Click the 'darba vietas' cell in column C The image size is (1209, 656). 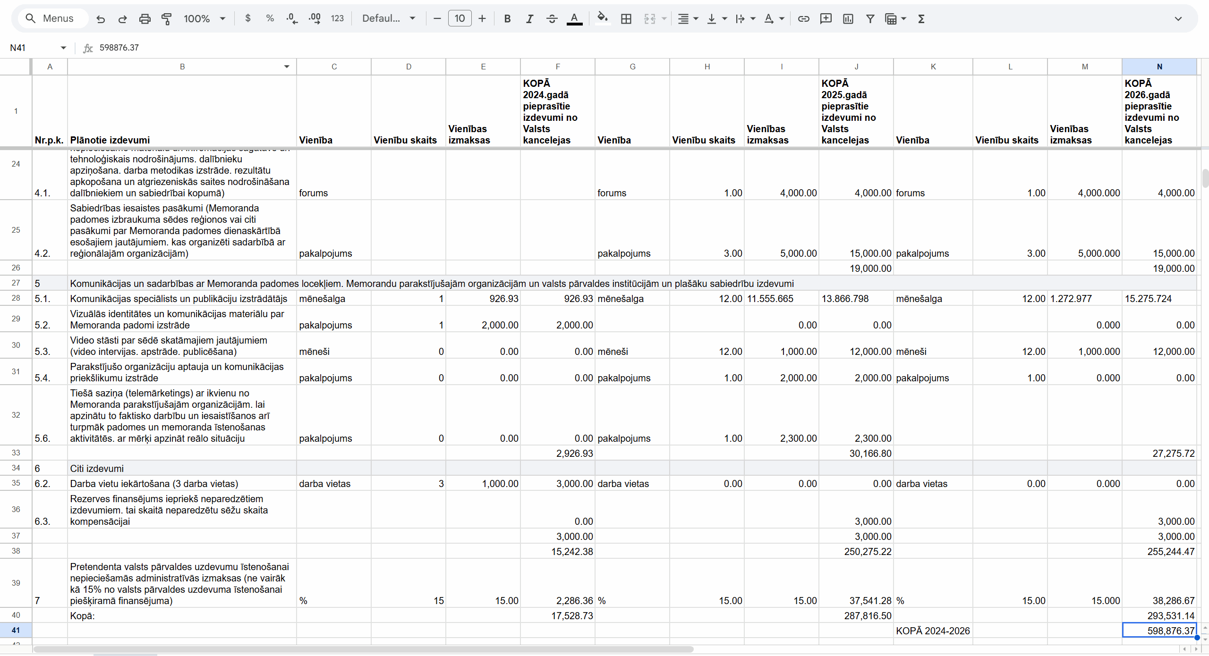tap(333, 483)
